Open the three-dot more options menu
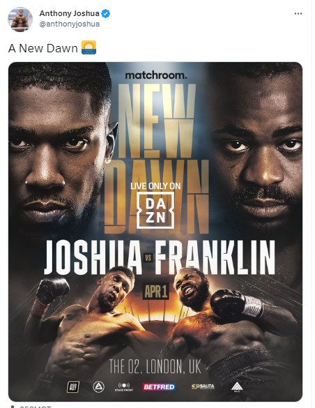Viewport: 315px width, 408px height. (x=298, y=13)
